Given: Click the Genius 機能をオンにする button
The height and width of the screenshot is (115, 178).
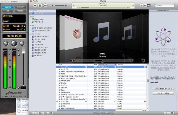Looking at the screenshot, I should point(163,89).
